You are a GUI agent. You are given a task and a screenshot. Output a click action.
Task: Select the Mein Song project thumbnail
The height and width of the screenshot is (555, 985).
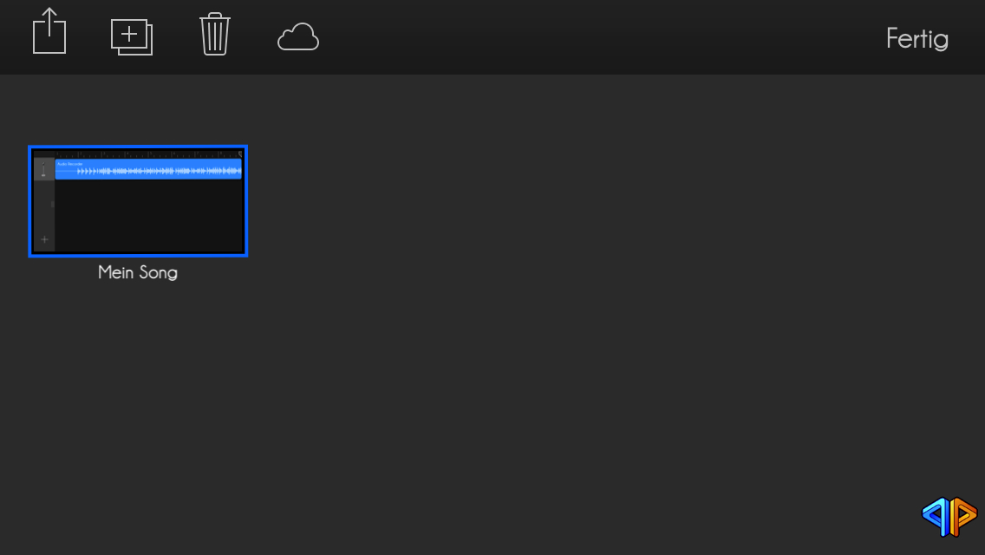[138, 201]
